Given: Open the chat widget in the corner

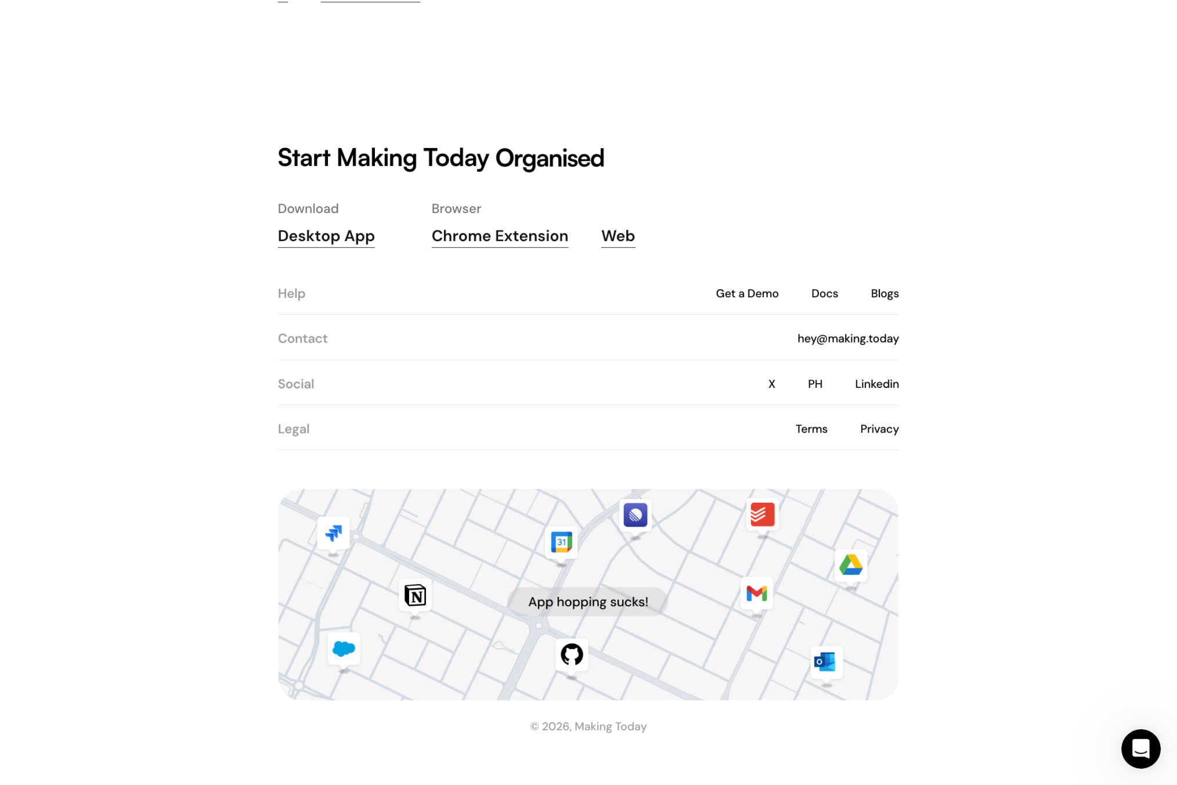Looking at the screenshot, I should click(1140, 749).
